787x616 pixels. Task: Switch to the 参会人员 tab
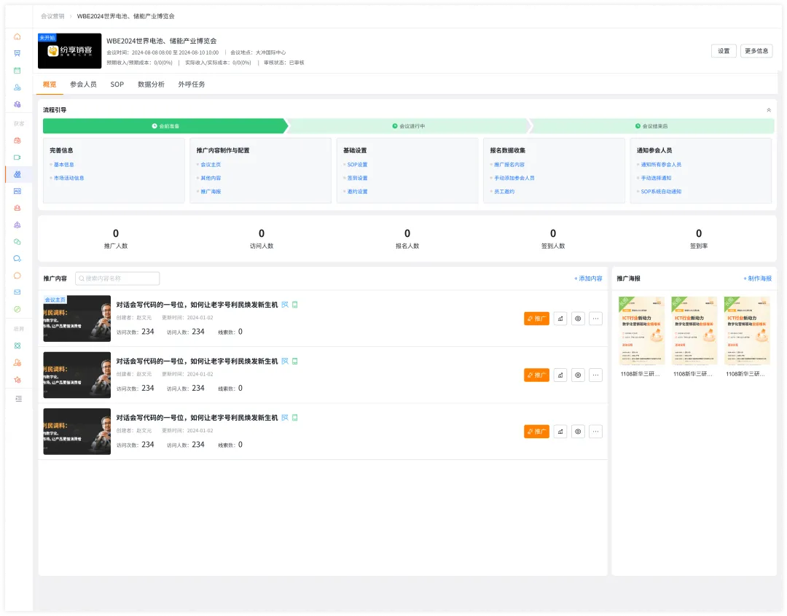pos(83,85)
